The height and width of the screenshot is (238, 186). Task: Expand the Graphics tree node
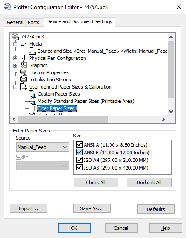pos(15,66)
